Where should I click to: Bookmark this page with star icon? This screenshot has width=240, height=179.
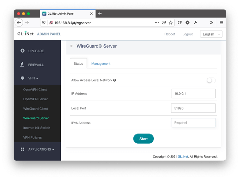[x=171, y=23]
